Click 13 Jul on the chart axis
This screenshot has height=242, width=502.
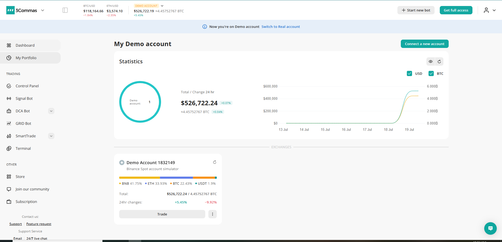coord(283,129)
